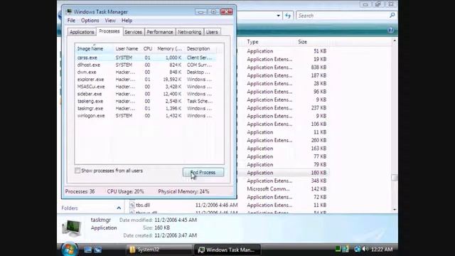The height and width of the screenshot is (256, 455).
Task: Open the Help menu in Task Manager
Action: [127, 21]
